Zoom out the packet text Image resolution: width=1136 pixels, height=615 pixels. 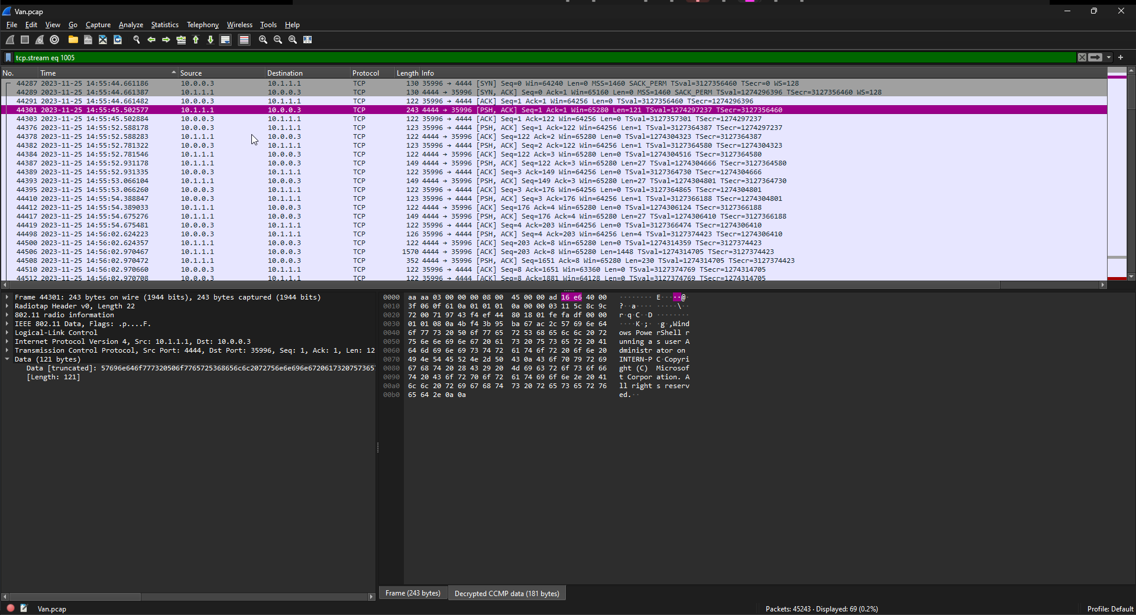tap(278, 40)
